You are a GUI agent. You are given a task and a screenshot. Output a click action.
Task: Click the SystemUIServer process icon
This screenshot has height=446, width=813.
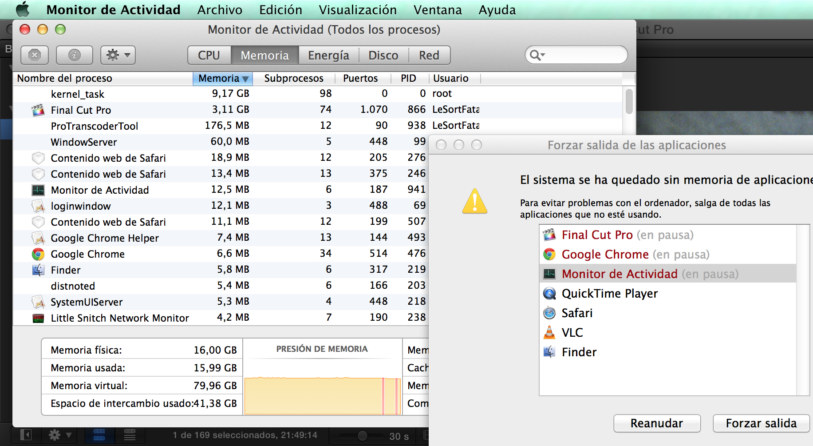point(38,302)
